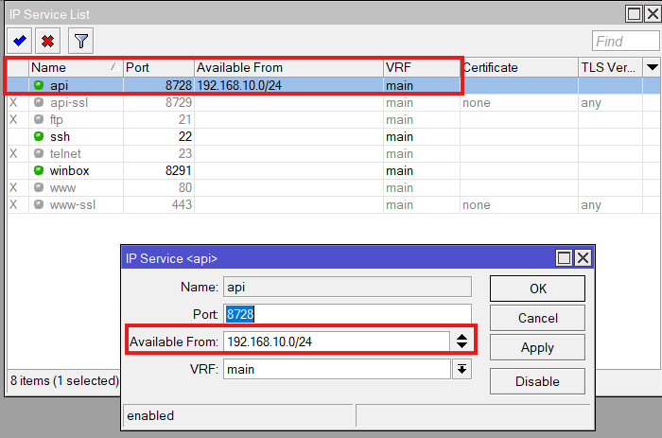Toggle the Available From up-down arrows

tap(462, 342)
